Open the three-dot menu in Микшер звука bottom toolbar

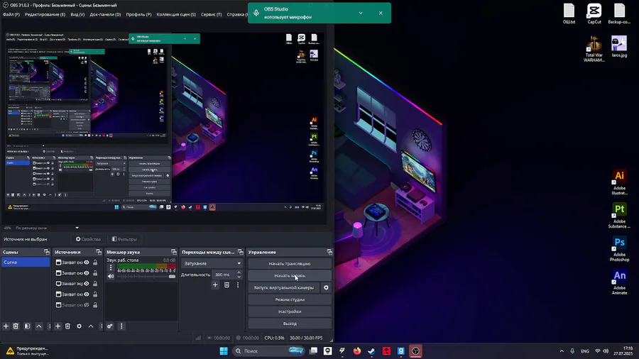pos(121,326)
